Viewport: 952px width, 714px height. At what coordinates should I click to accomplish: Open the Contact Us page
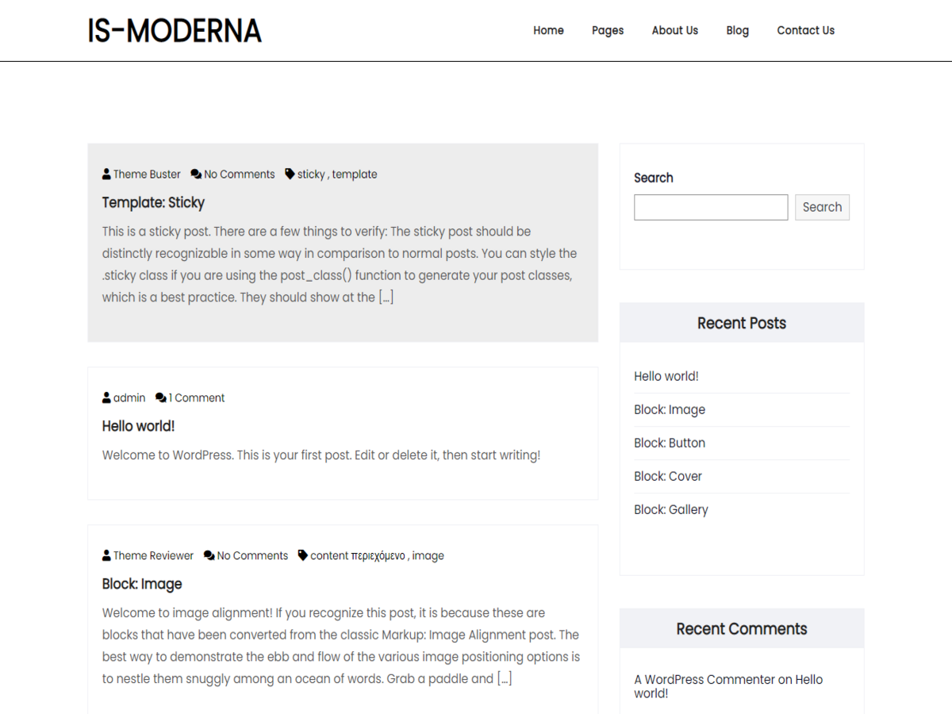(805, 30)
